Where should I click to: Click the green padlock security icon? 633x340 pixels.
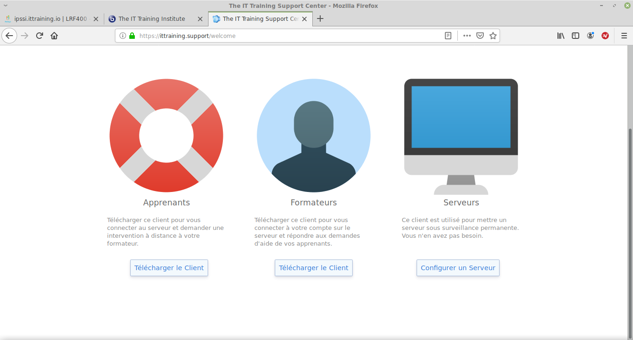(x=132, y=36)
